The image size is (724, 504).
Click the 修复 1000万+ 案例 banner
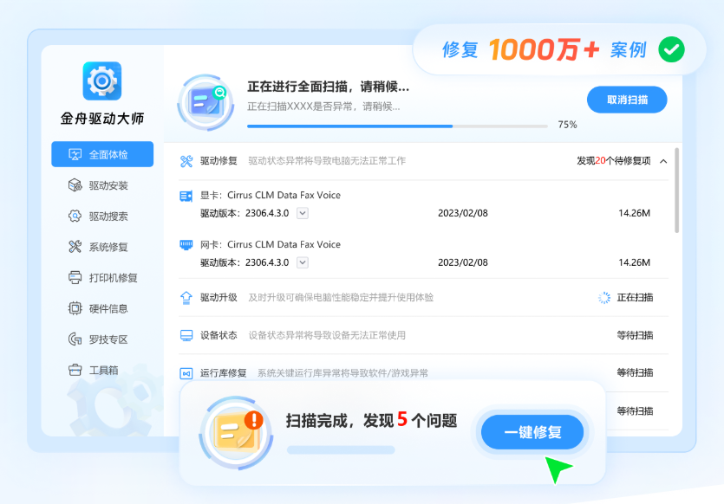pyautogui.click(x=559, y=49)
